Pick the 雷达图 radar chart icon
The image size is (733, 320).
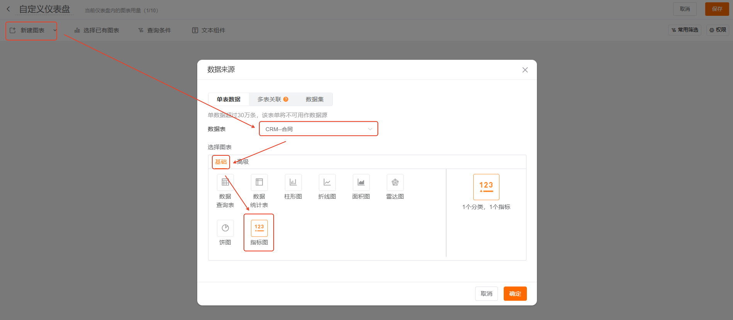tap(395, 182)
